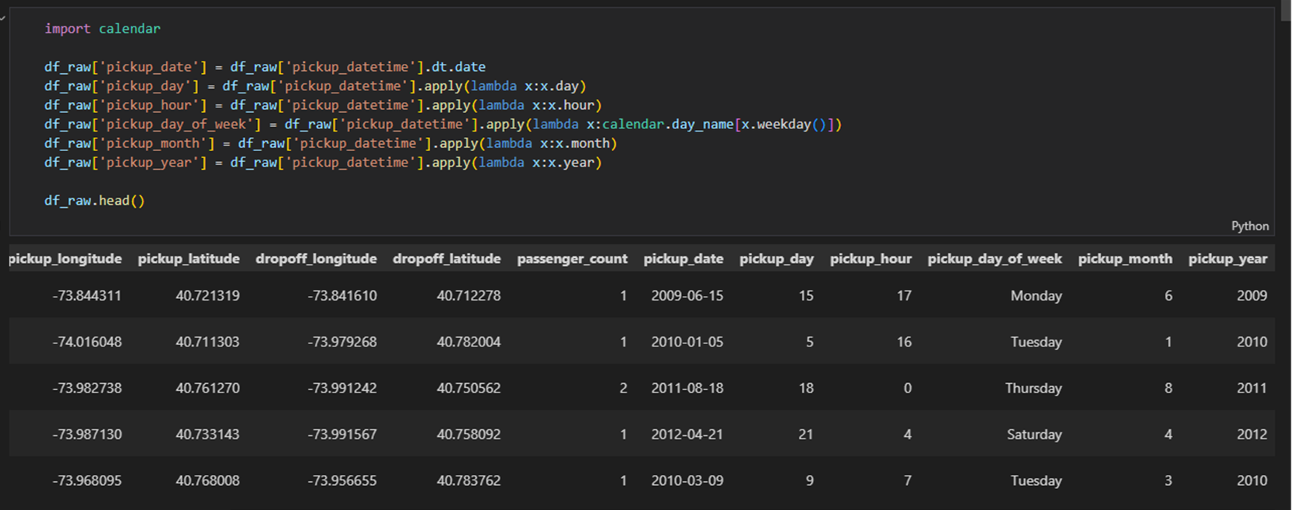The image size is (1293, 510).
Task: Click the pickup_year cell 2011
Action: point(1252,388)
